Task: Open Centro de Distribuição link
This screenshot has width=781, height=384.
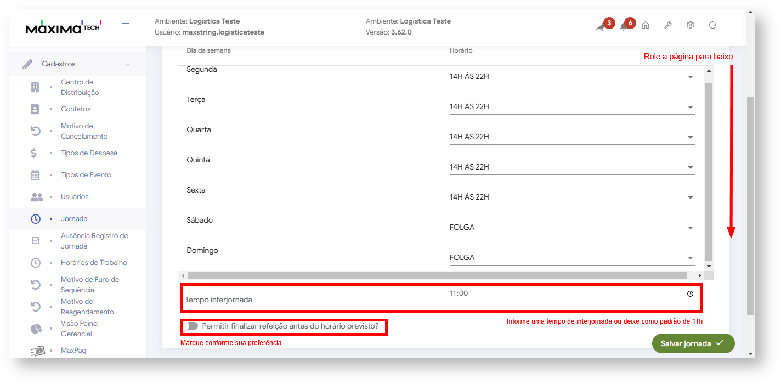Action: point(80,87)
